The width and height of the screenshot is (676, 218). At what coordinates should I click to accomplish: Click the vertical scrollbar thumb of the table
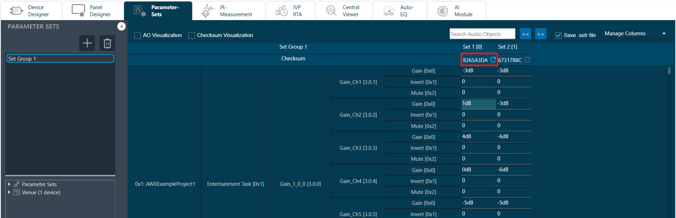point(669,71)
